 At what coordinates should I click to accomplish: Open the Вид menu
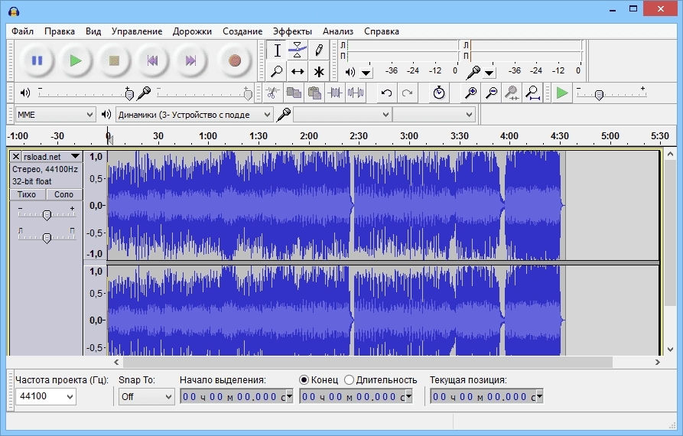pos(93,31)
